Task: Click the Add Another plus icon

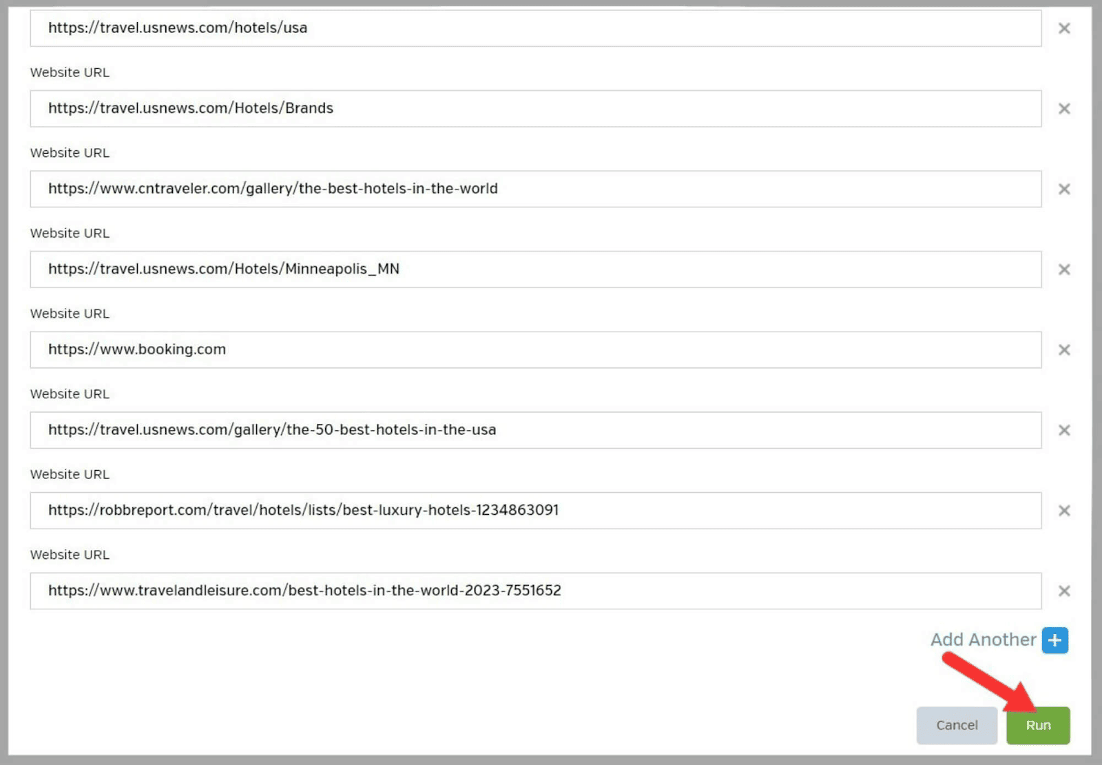Action: 1054,640
